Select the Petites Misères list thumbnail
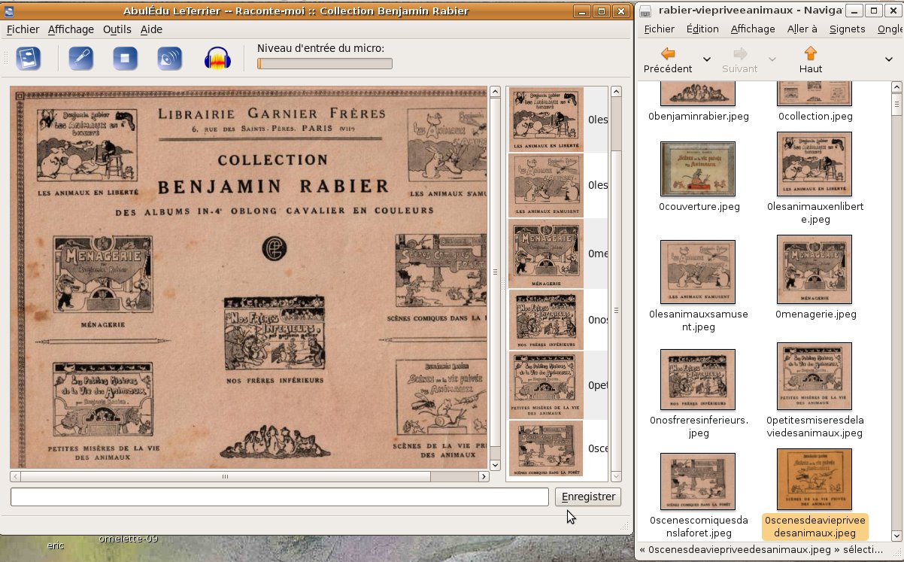 (x=546, y=385)
